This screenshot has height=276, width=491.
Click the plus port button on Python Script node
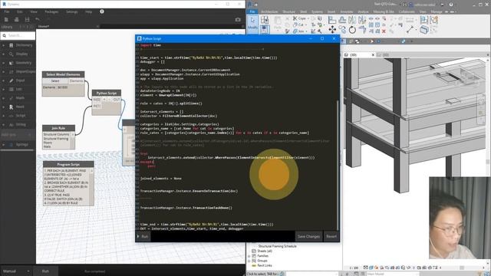pyautogui.click(x=105, y=100)
